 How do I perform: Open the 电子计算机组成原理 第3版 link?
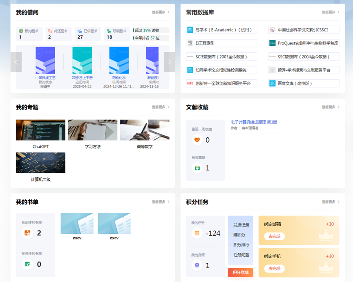tap(254, 122)
